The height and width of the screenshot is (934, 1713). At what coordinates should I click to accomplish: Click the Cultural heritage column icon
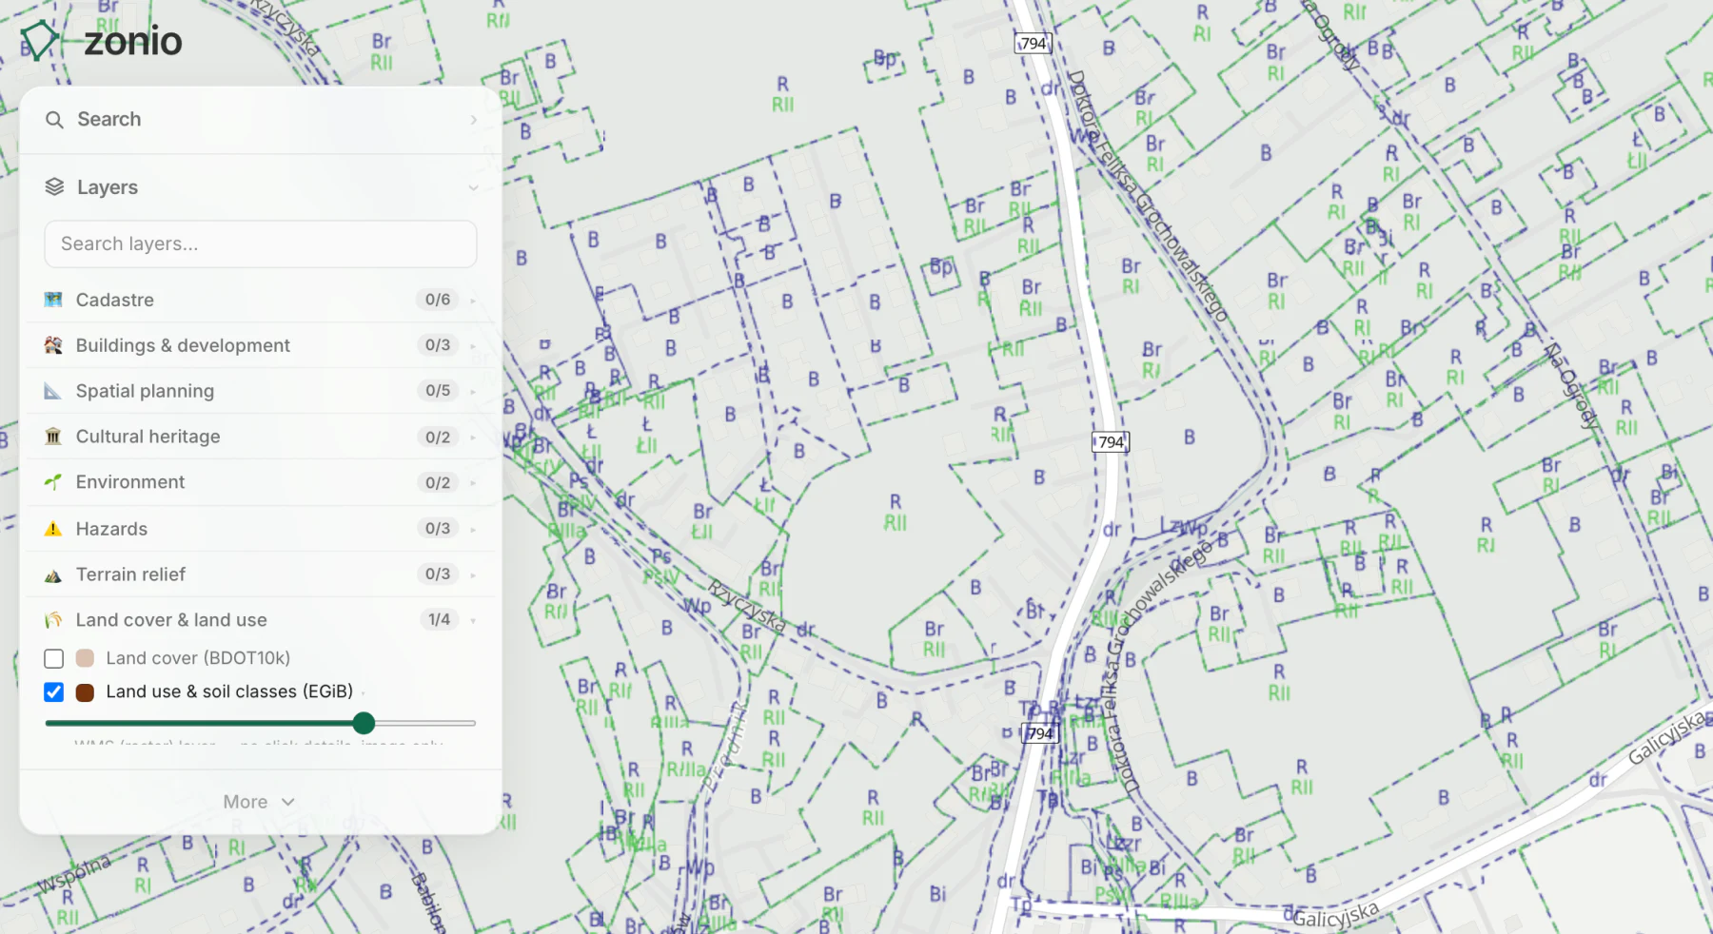[53, 437]
